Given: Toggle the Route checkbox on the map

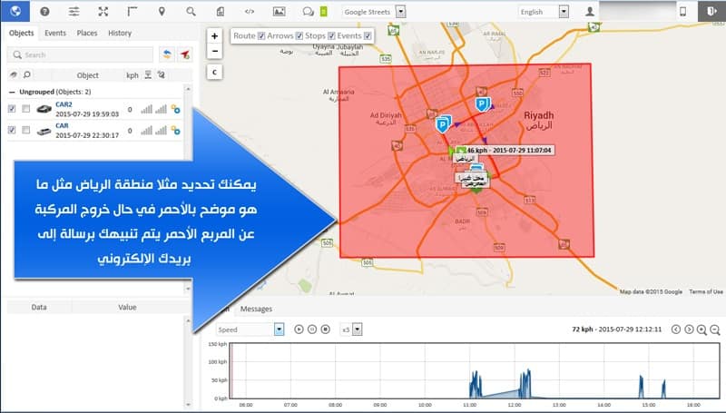Looking at the screenshot, I should click(261, 35).
